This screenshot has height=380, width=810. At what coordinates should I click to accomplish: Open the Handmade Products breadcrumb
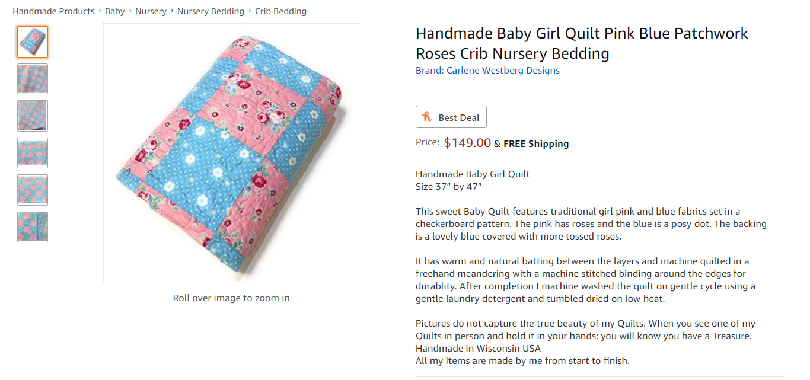point(53,11)
